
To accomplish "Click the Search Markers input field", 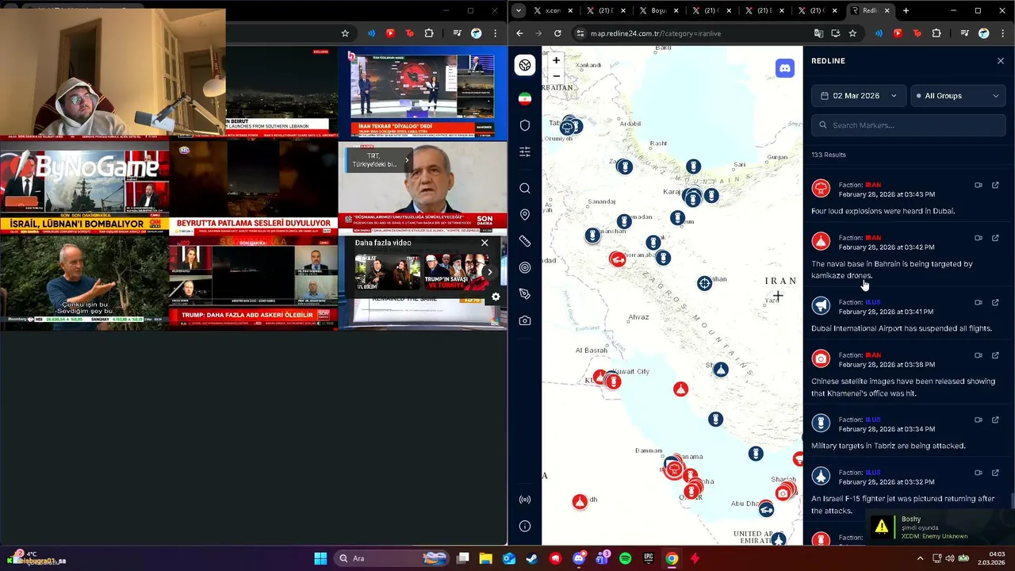I will click(909, 125).
